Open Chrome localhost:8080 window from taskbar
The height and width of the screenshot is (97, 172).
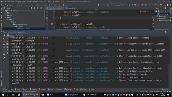coord(91,95)
